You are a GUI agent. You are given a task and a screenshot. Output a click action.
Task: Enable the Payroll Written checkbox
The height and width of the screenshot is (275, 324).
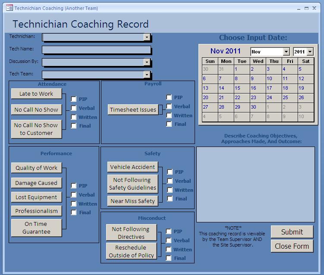169,116
